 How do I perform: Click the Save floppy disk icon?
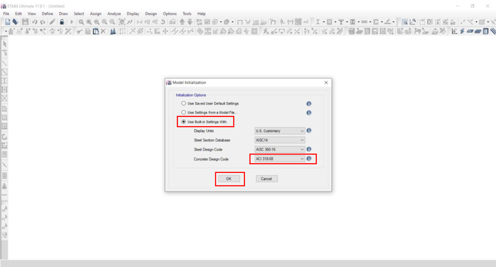25,22
